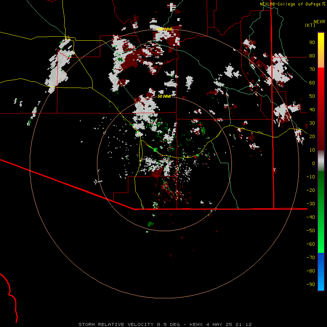The width and height of the screenshot is (327, 327).
Task: Click the 'NEXR' label above the color scale
Action: [x=319, y=22]
